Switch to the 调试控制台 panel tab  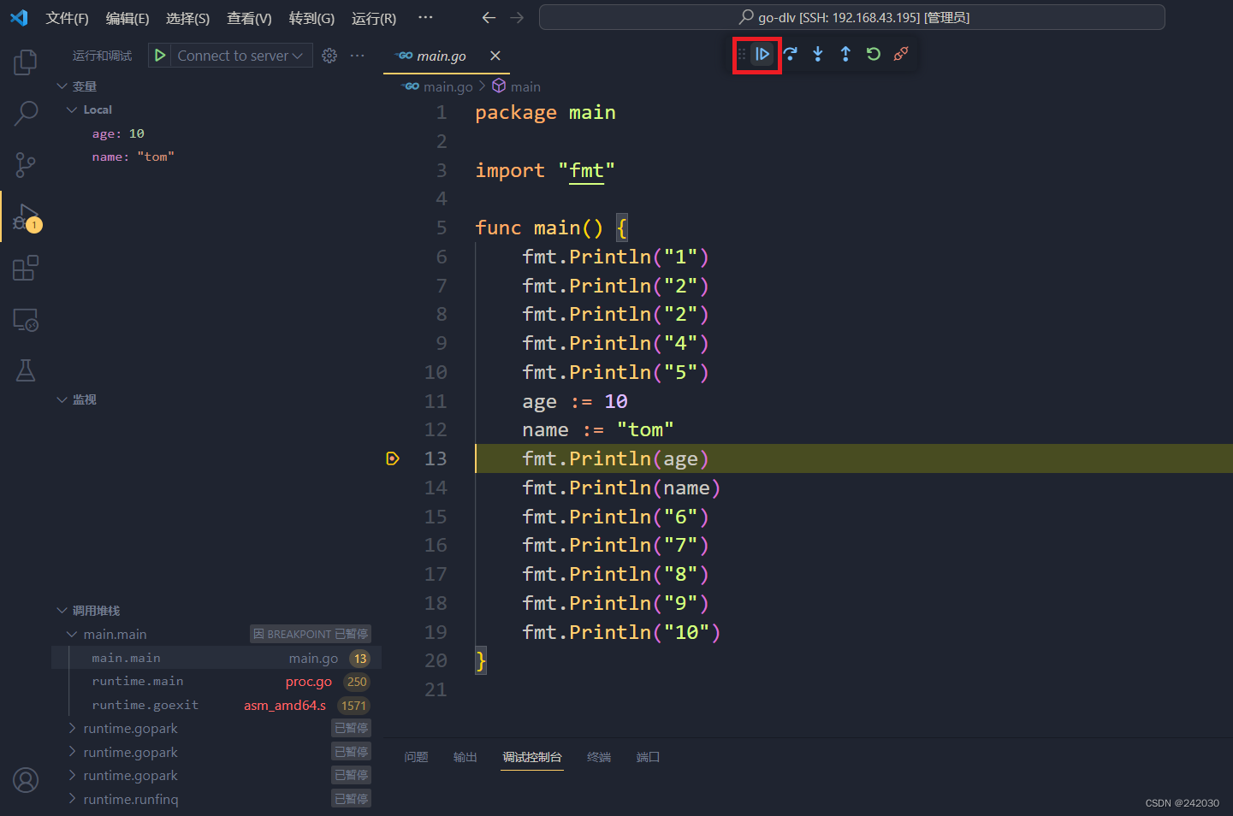coord(532,757)
